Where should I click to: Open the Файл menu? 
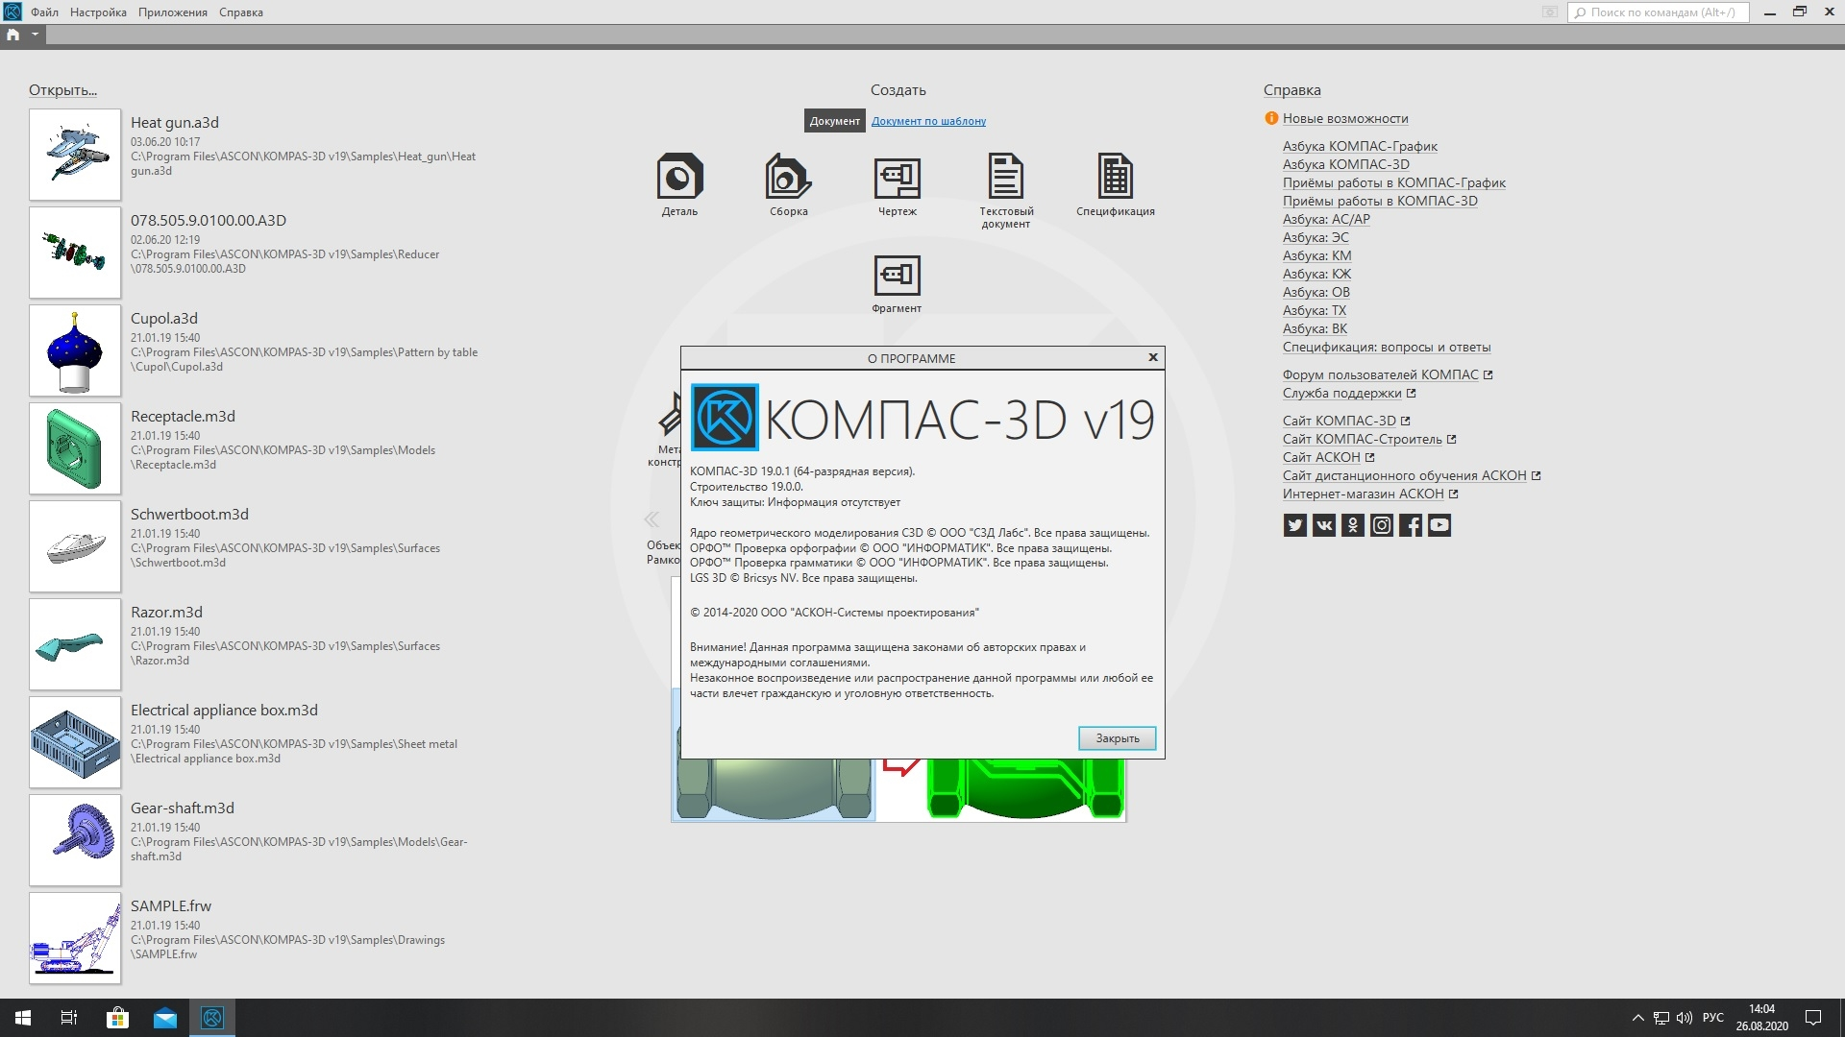coord(44,12)
